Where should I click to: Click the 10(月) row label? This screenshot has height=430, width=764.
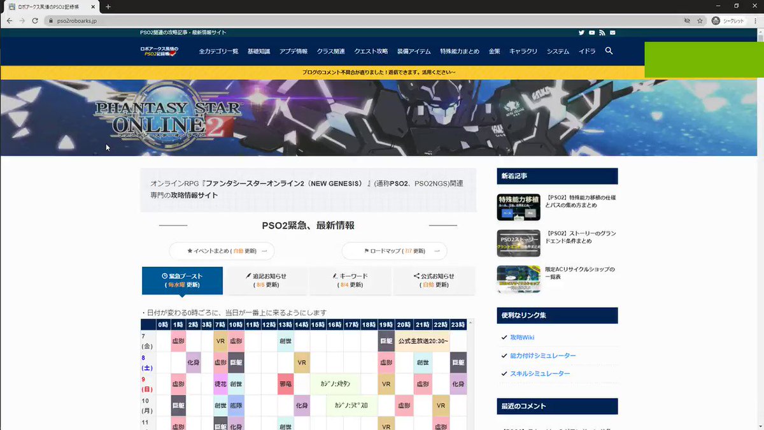pyautogui.click(x=147, y=405)
